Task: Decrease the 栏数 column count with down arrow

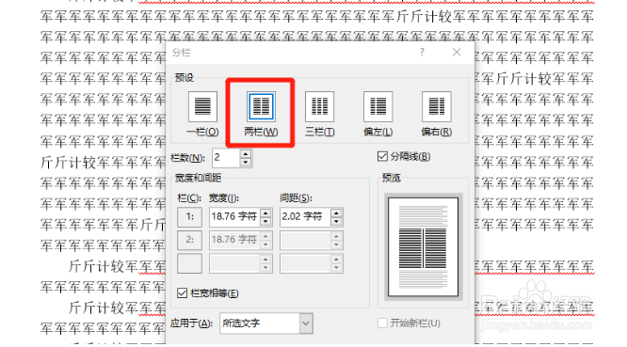Action: tap(246, 162)
